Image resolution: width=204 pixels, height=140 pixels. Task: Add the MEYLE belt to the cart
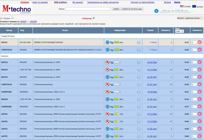[199, 42]
